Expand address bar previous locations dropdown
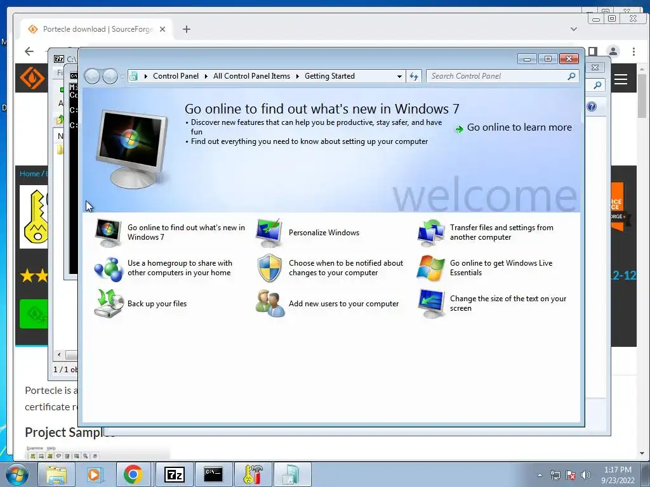 (399, 76)
